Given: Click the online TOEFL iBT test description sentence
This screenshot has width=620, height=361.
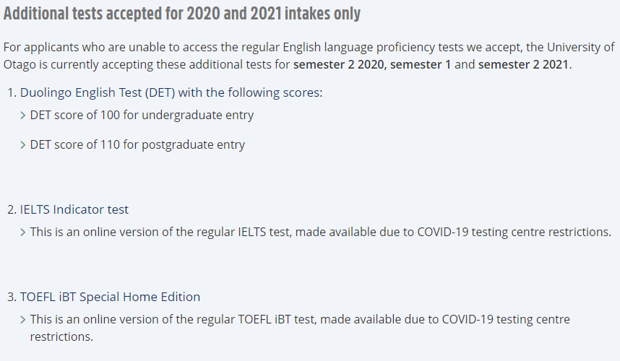Looking at the screenshot, I should pos(300,319).
